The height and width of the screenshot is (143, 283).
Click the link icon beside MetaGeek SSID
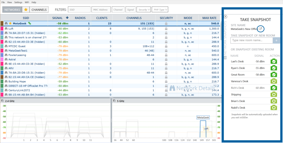point(30,23)
